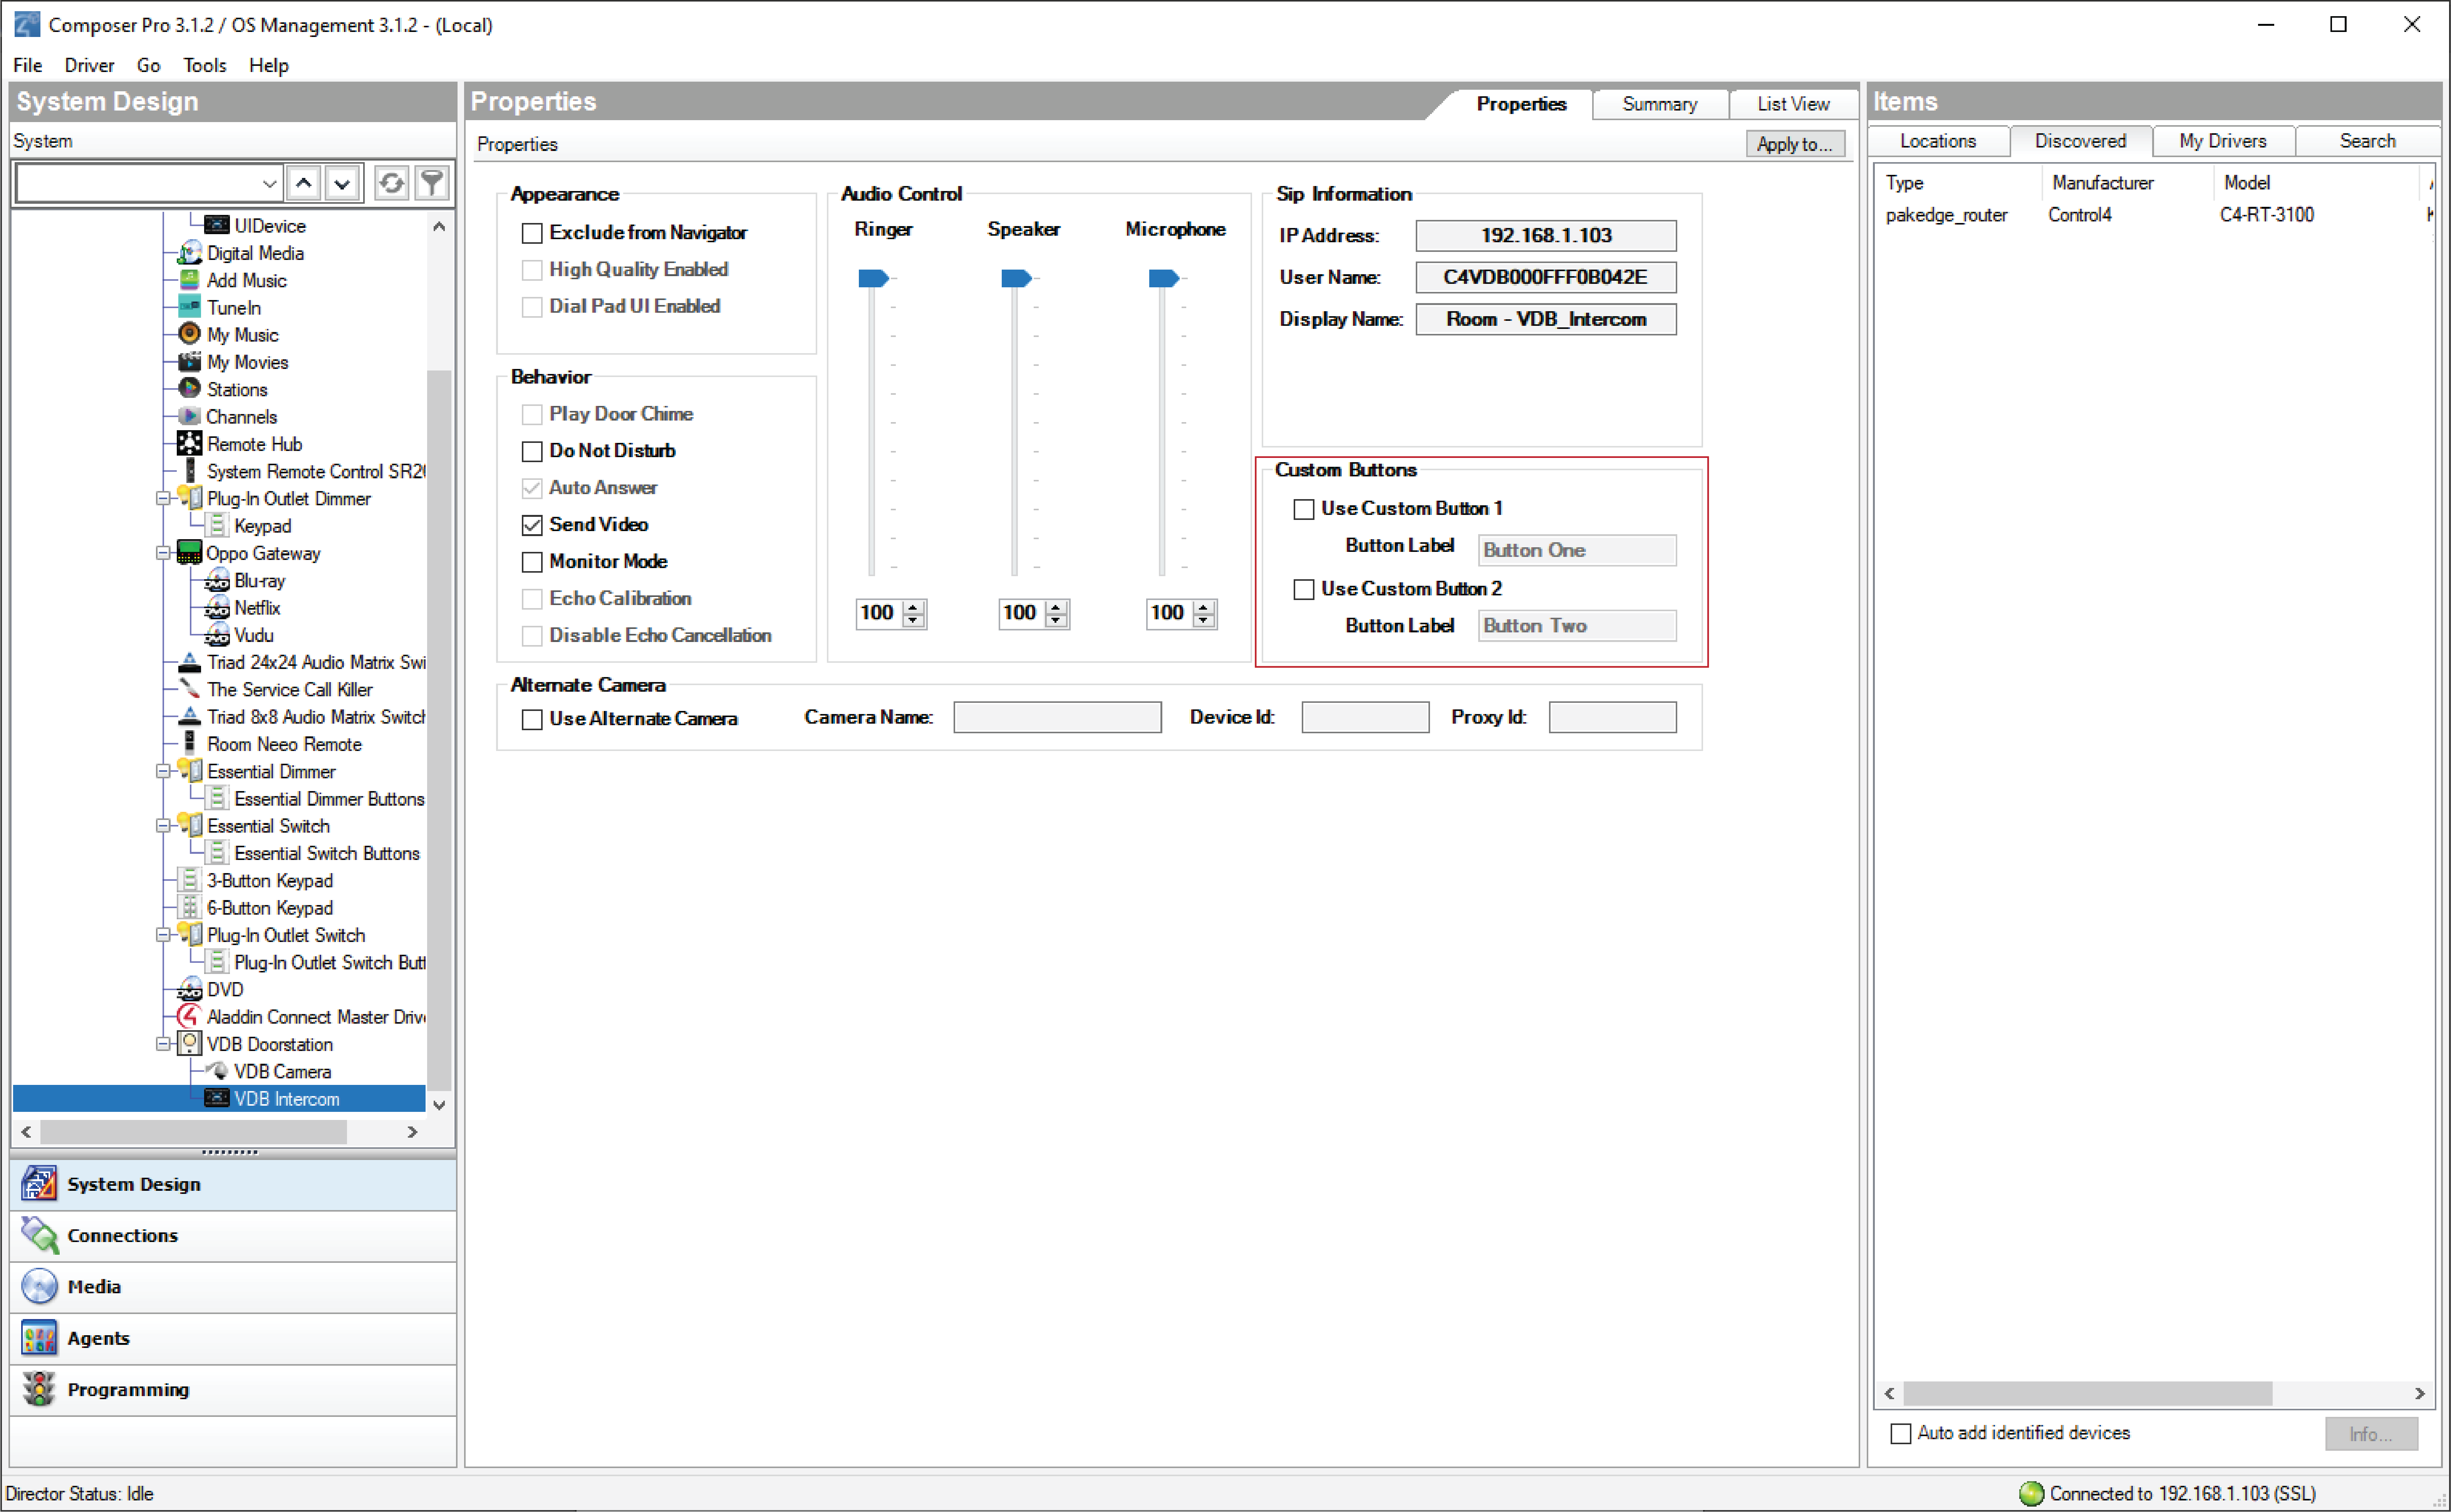Viewport: 2451px width, 1512px height.
Task: Click the Microphone volume slider handle
Action: (1163, 278)
